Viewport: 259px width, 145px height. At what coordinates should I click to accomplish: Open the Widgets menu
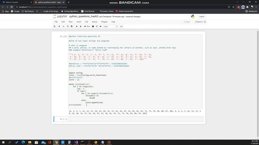pos(104,22)
